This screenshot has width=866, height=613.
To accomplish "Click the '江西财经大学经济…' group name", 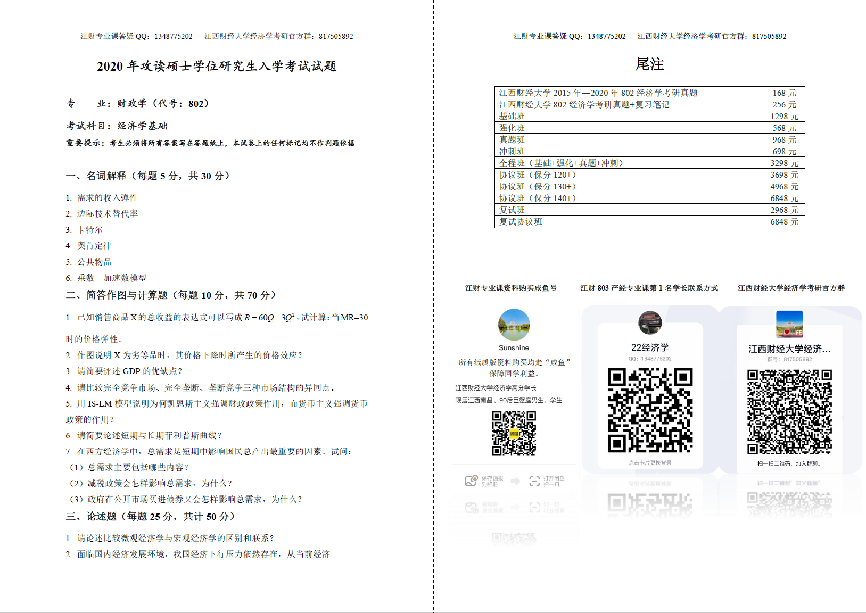I will (789, 349).
